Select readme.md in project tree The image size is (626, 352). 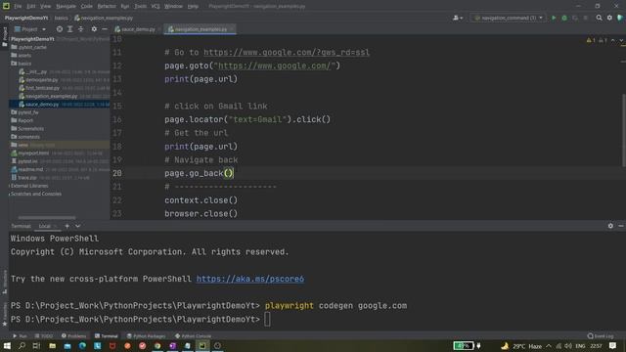click(x=30, y=169)
